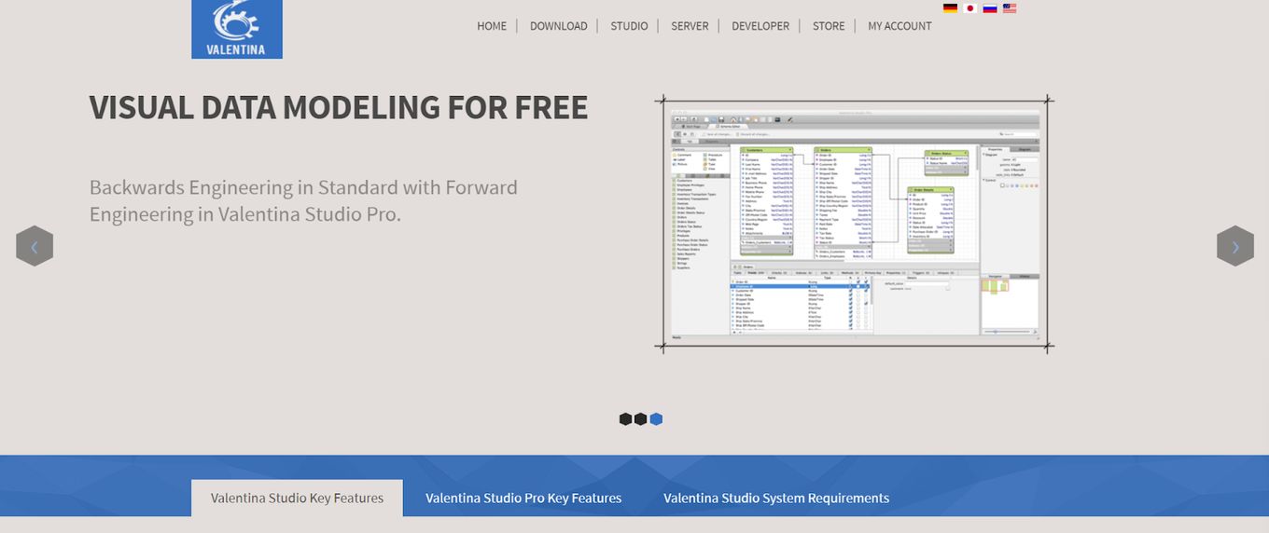Image resolution: width=1269 pixels, height=533 pixels.
Task: Select the first carousel dot
Action: pyautogui.click(x=625, y=419)
